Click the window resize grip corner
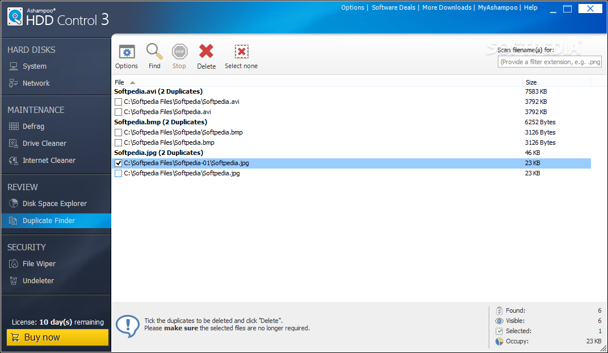 tap(603, 348)
